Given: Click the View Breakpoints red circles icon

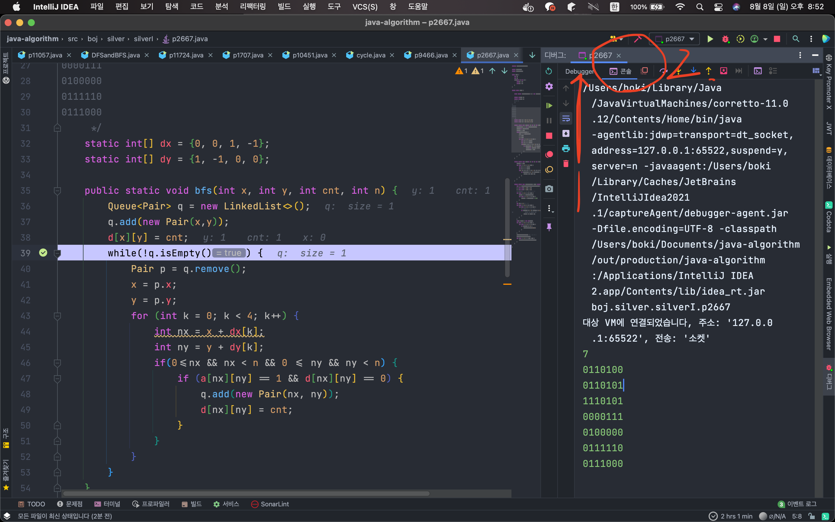Looking at the screenshot, I should 549,154.
